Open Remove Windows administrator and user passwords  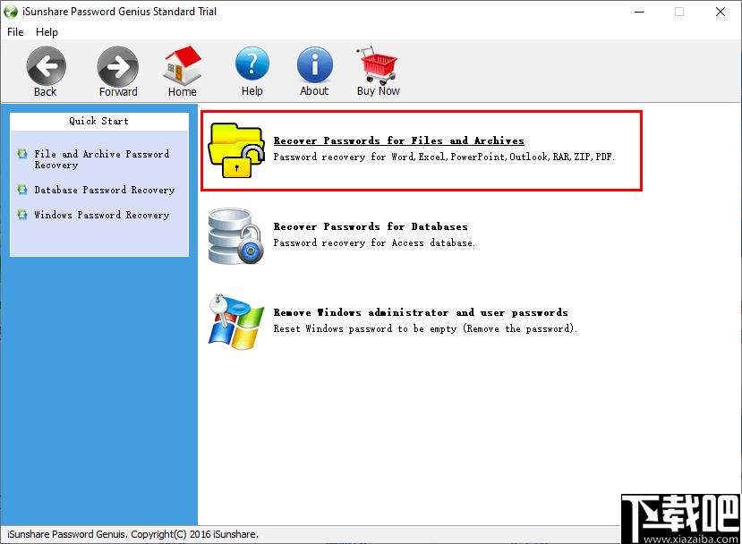tap(421, 312)
